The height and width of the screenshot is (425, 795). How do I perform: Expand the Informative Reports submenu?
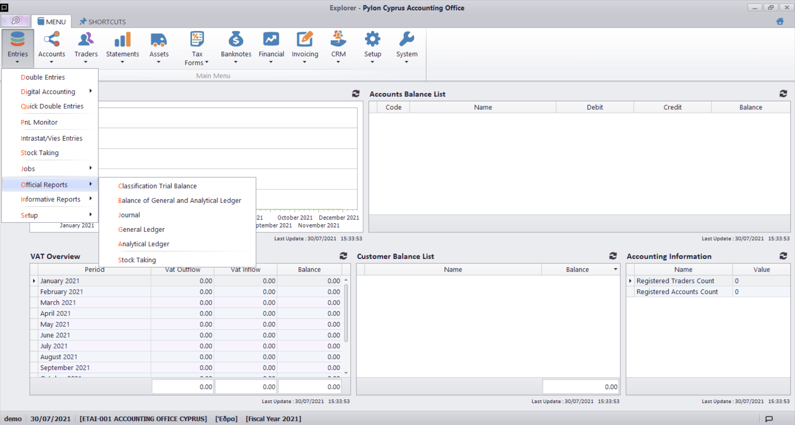[51, 199]
